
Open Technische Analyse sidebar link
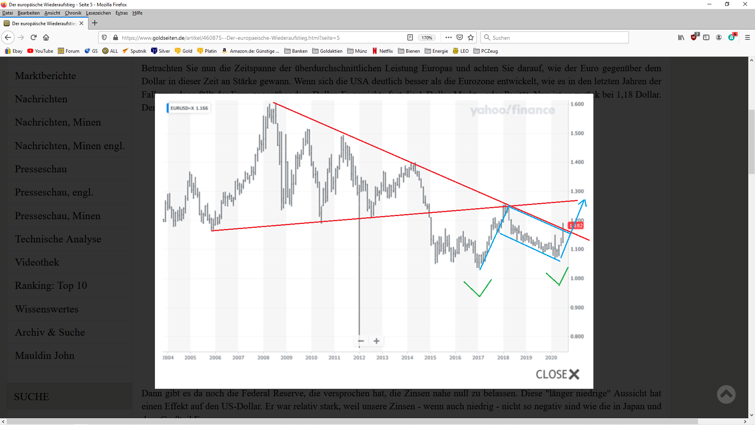tap(58, 239)
